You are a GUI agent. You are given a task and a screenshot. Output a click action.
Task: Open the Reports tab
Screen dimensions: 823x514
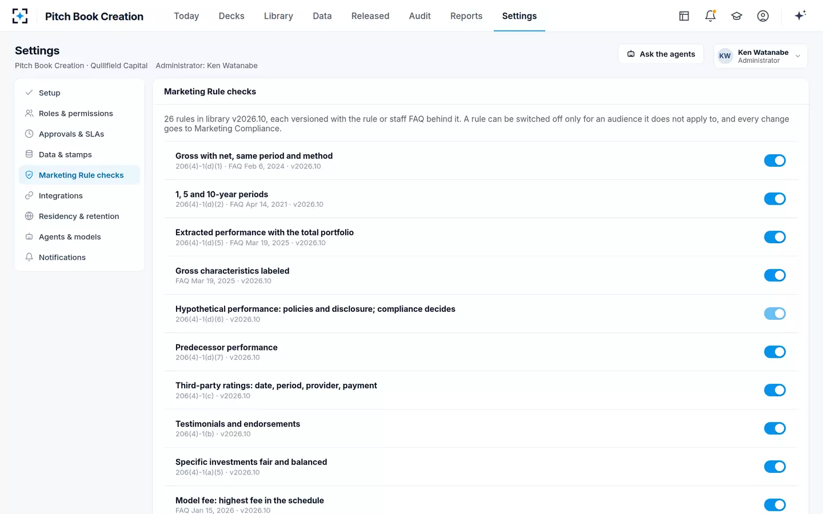pyautogui.click(x=466, y=16)
